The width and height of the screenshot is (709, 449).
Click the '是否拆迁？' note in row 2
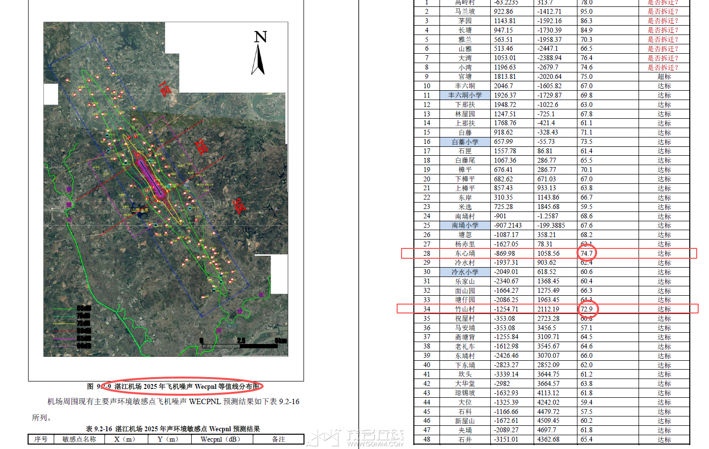coord(663,11)
